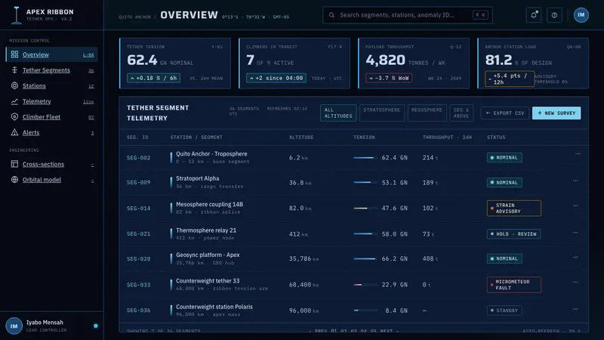Switch to the Stratosphere filter tab
The image size is (604, 340).
coord(382,113)
